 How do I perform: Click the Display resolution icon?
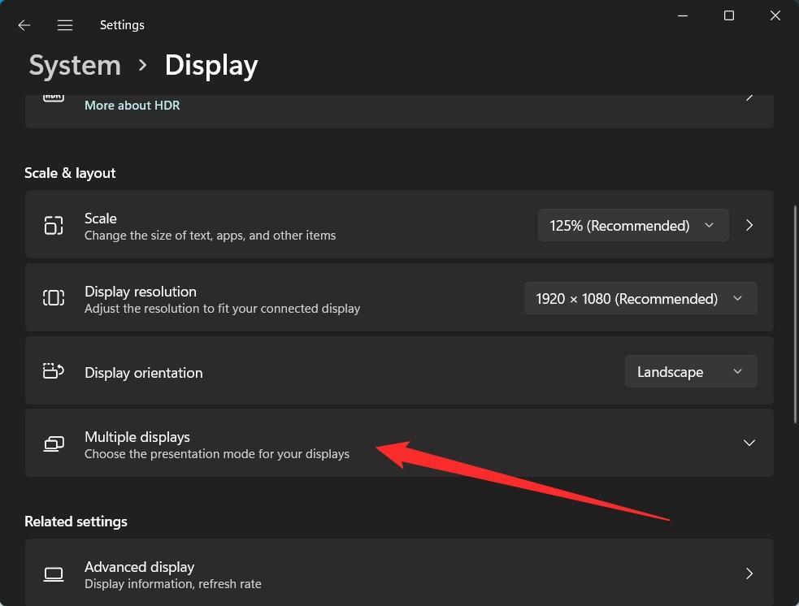(x=54, y=298)
